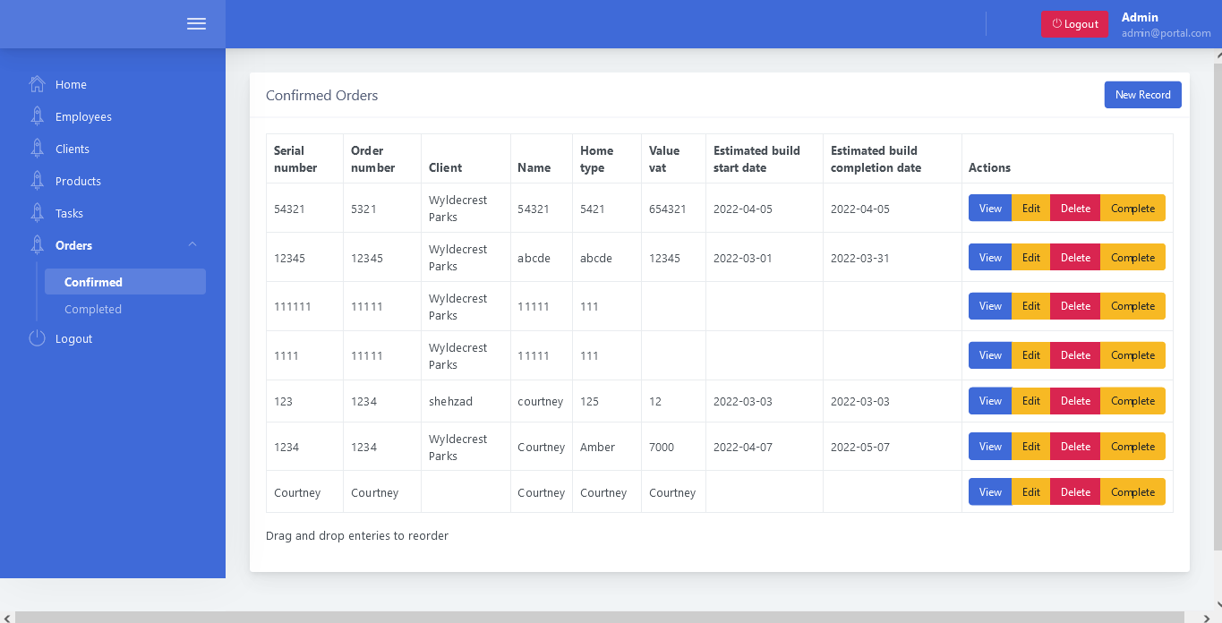Click the rocket icon beside Clients
Screen dimensions: 1222x623
tap(37, 149)
